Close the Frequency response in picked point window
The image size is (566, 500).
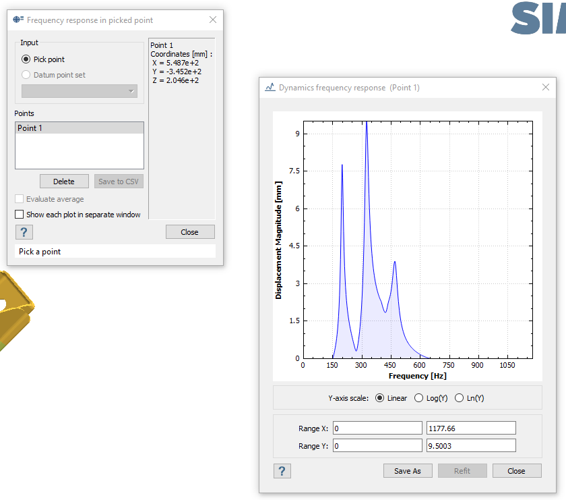click(213, 20)
